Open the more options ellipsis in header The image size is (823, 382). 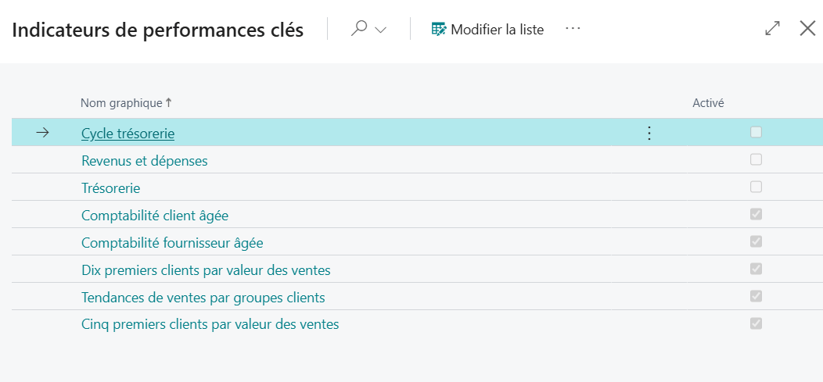pos(573,29)
